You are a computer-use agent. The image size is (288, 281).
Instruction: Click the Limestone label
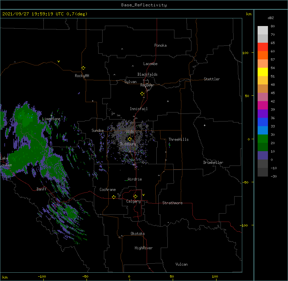point(51,119)
